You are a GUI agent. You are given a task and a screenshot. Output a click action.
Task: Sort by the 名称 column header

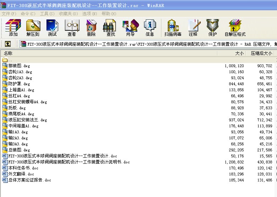pos(109,53)
